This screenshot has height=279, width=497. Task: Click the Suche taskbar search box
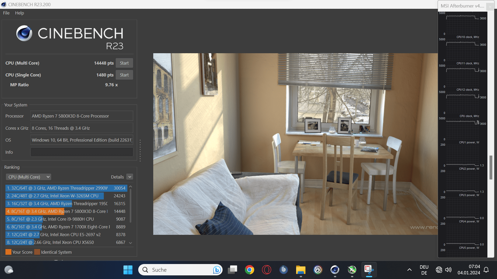[180, 270]
